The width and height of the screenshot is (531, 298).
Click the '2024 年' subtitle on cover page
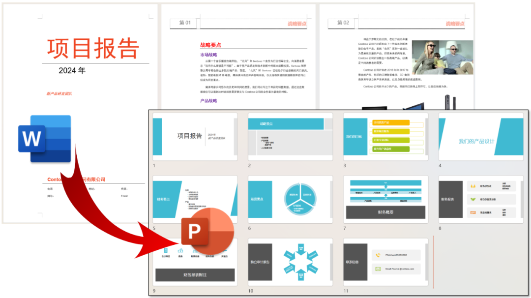(72, 70)
